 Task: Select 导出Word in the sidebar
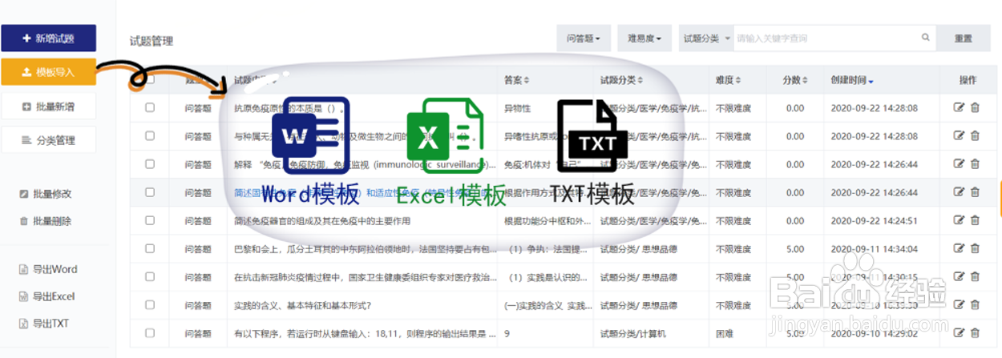(x=48, y=269)
